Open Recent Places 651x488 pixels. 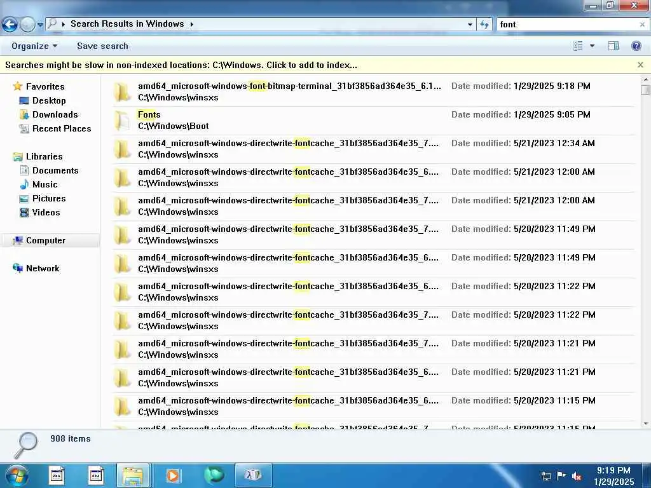pyautogui.click(x=62, y=128)
